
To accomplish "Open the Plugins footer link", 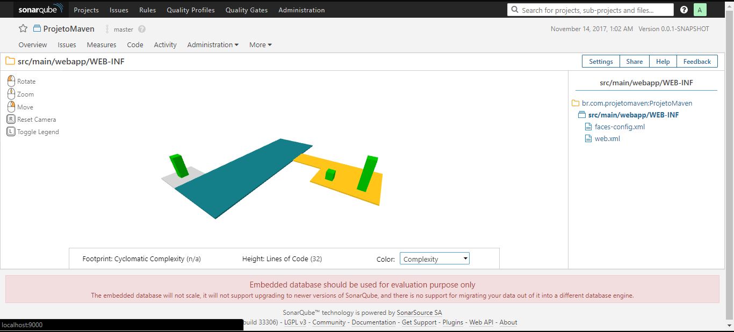I will click(x=453, y=322).
